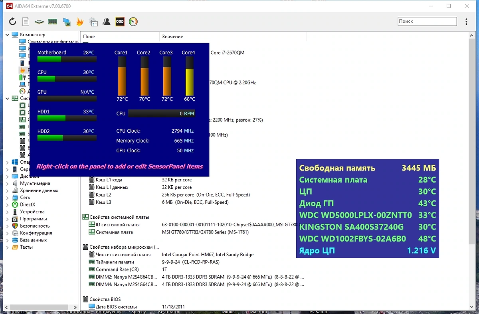
Task: Click the Конфигурация gear icon
Action: coord(15,233)
